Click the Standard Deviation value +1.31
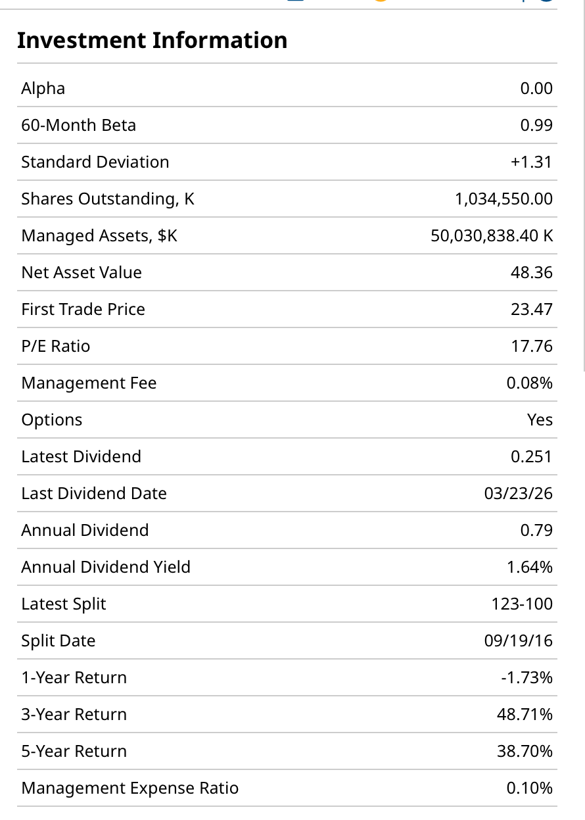This screenshot has height=820, width=585. 531,162
